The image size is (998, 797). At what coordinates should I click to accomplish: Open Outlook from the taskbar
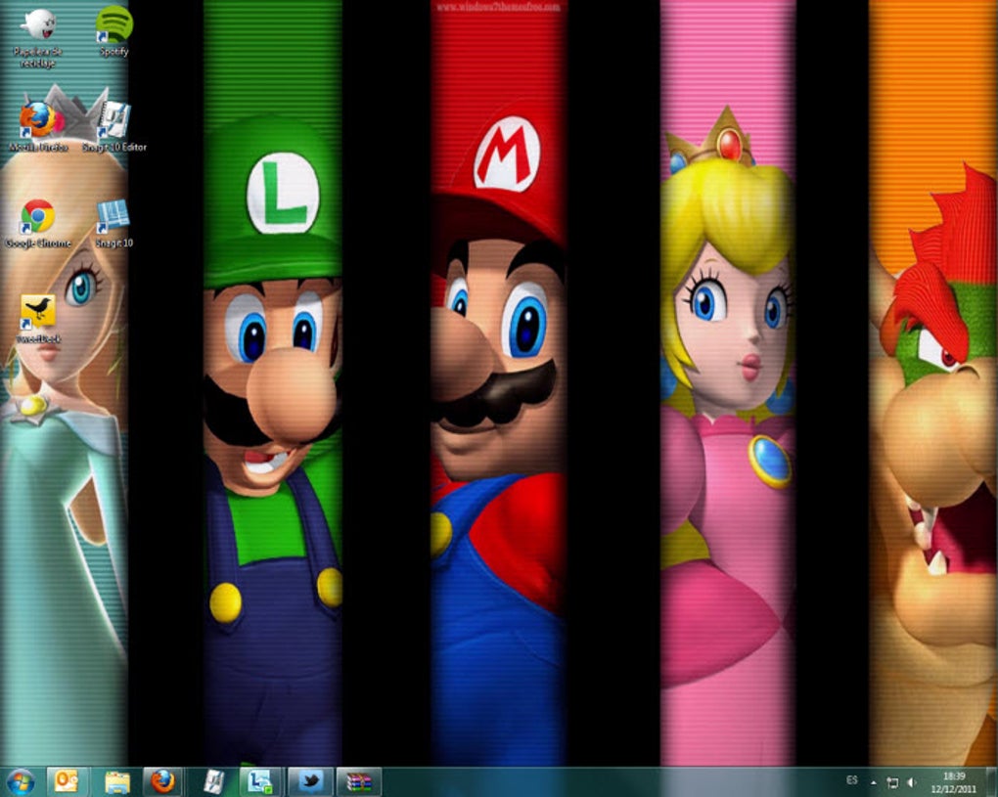[x=67, y=781]
